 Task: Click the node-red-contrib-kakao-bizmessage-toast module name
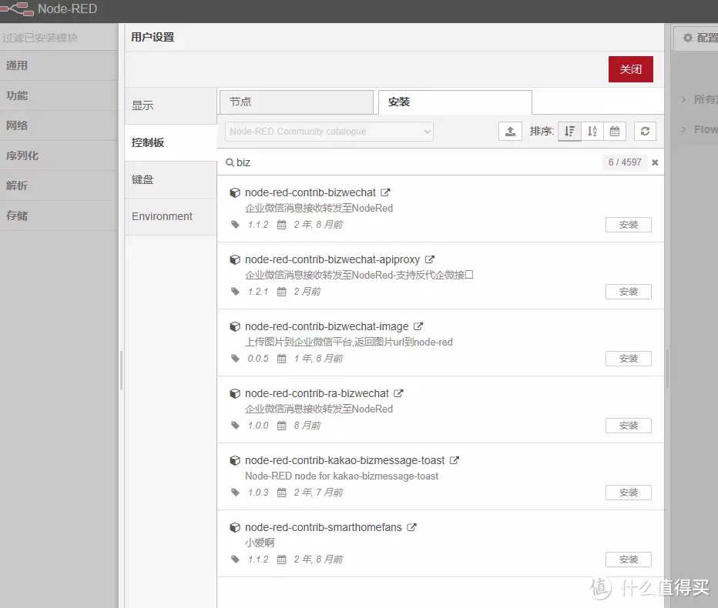[x=345, y=460]
